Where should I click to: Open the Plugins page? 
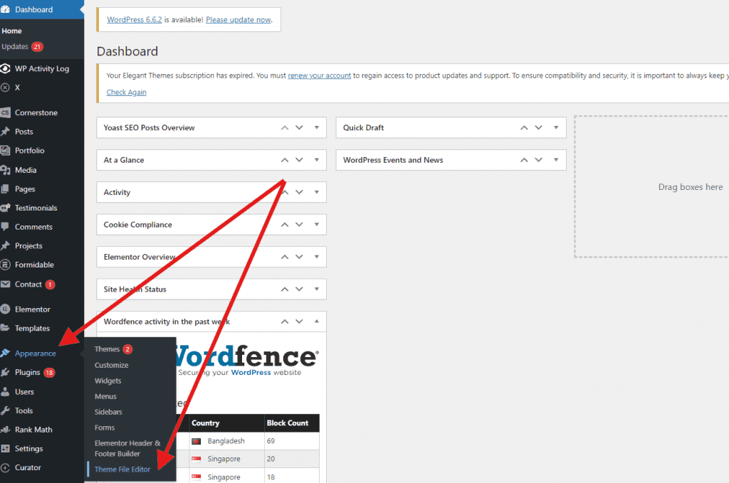click(x=28, y=372)
